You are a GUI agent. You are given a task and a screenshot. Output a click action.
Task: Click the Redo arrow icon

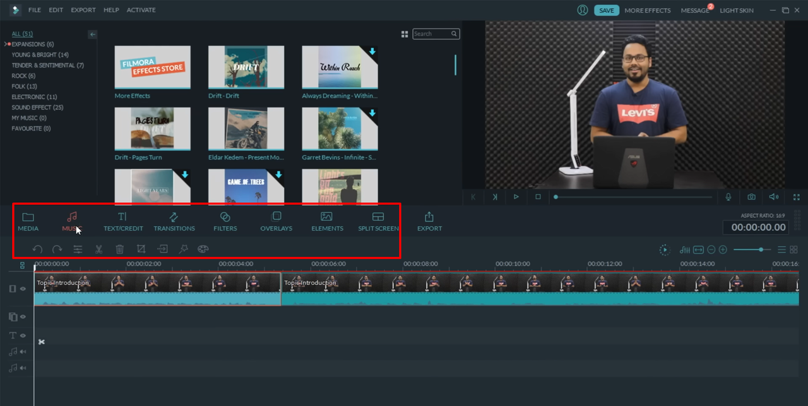click(57, 249)
